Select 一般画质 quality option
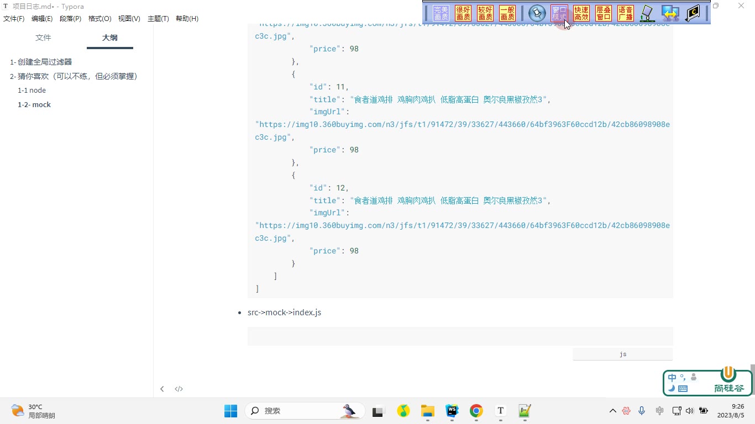The width and height of the screenshot is (755, 424). point(507,13)
